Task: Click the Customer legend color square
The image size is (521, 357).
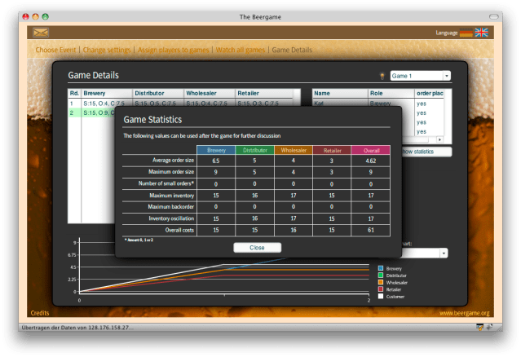Action: coord(381,296)
